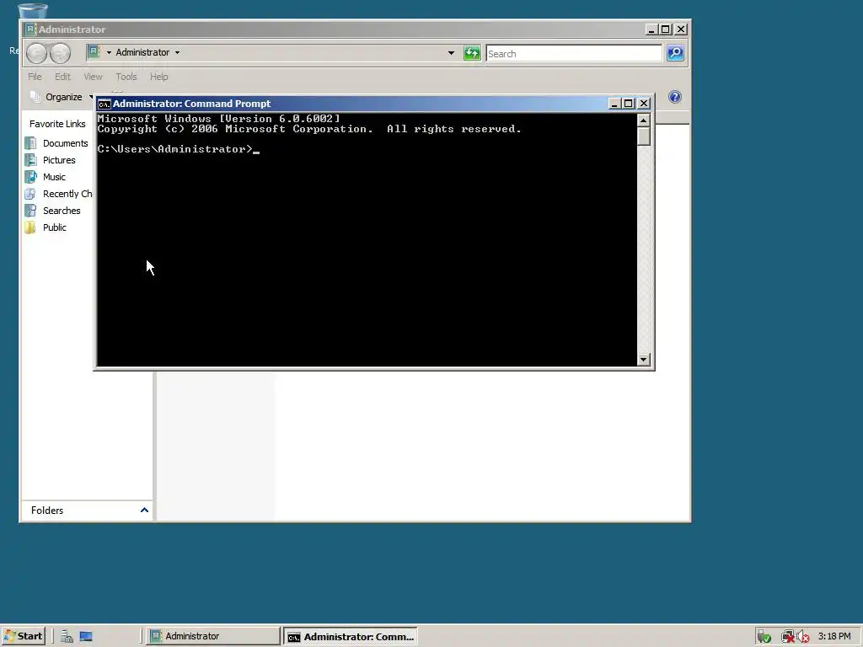Click the Command Prompt scrollbar thumb
Image resolution: width=863 pixels, height=647 pixels.
pyautogui.click(x=643, y=136)
